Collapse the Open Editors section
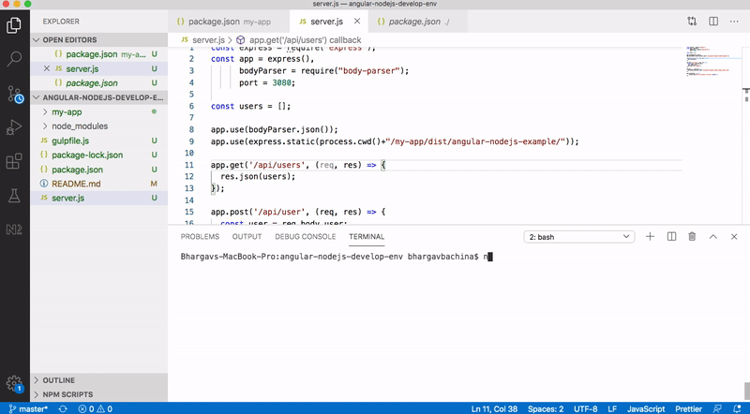 99,39
